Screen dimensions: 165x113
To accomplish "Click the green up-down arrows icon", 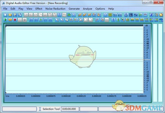I will [118, 20].
